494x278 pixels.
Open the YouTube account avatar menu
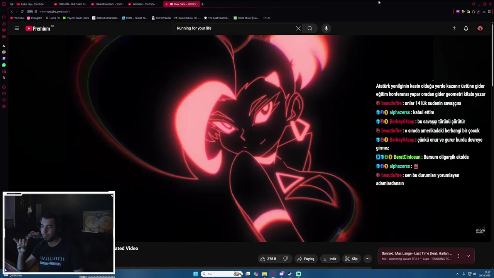(480, 28)
